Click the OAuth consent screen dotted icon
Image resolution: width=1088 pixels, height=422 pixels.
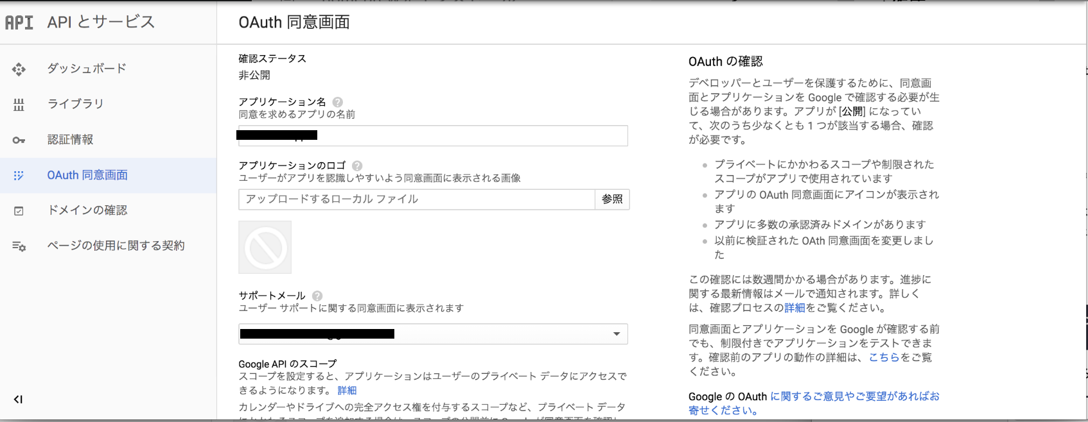click(x=19, y=175)
